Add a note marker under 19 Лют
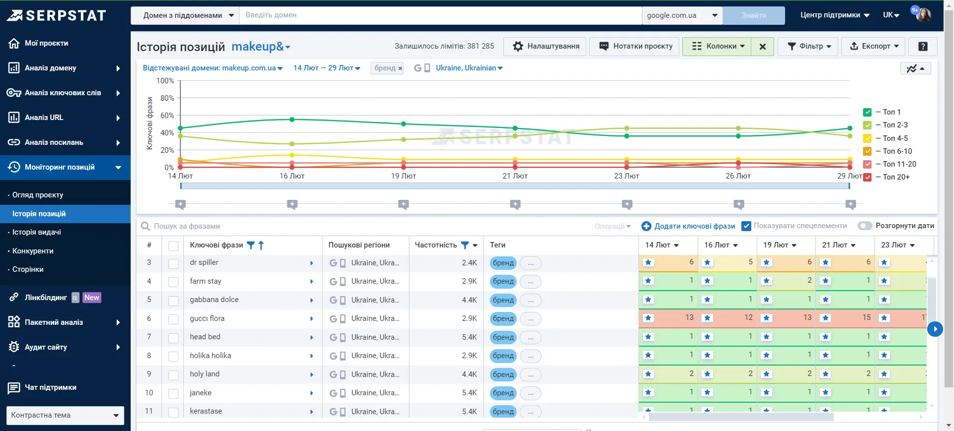The width and height of the screenshot is (954, 431). (x=403, y=204)
